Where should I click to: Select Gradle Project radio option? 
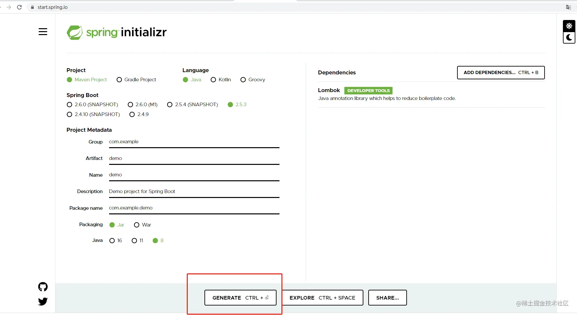pyautogui.click(x=136, y=80)
